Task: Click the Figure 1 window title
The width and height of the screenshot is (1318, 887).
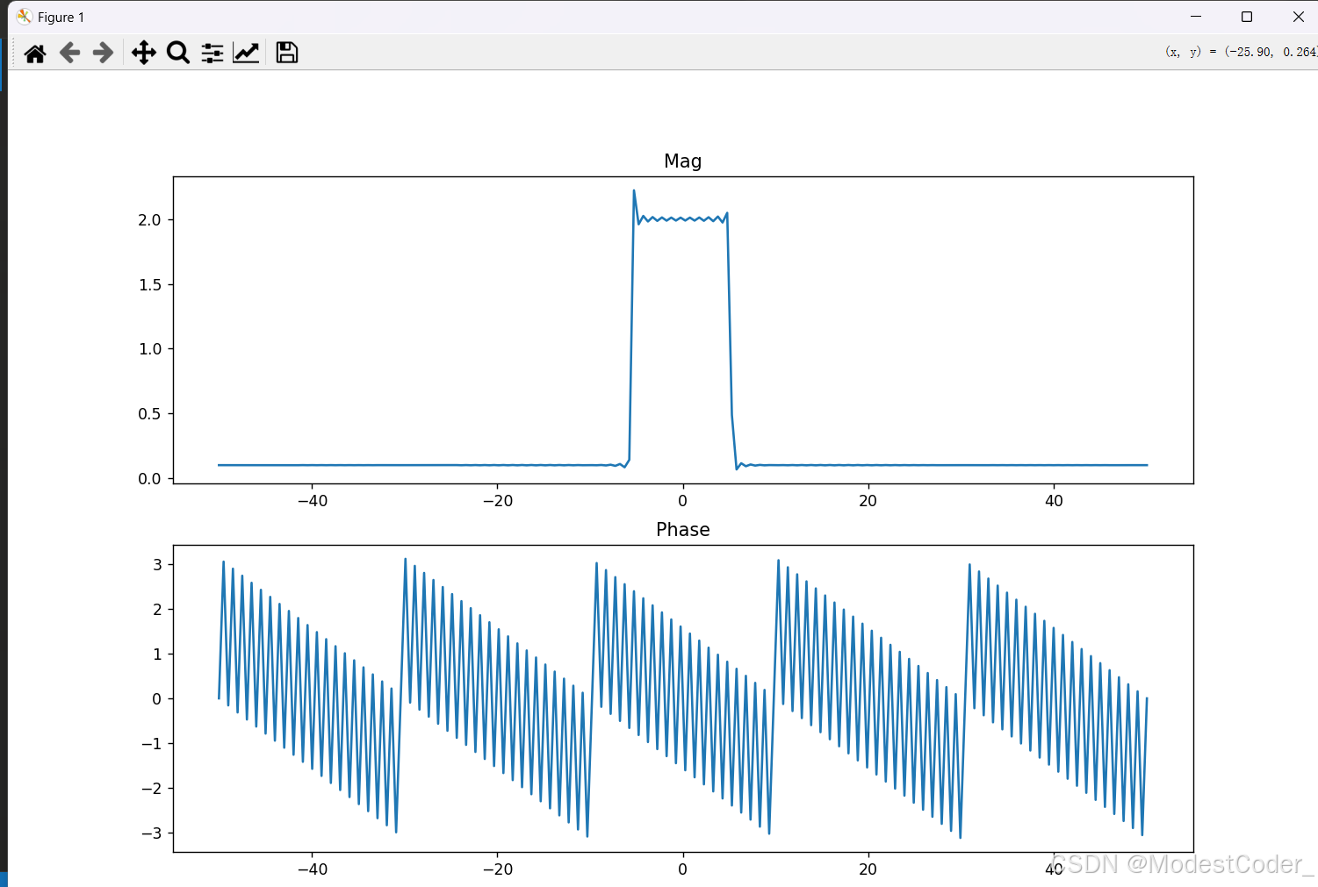Action: point(61,18)
